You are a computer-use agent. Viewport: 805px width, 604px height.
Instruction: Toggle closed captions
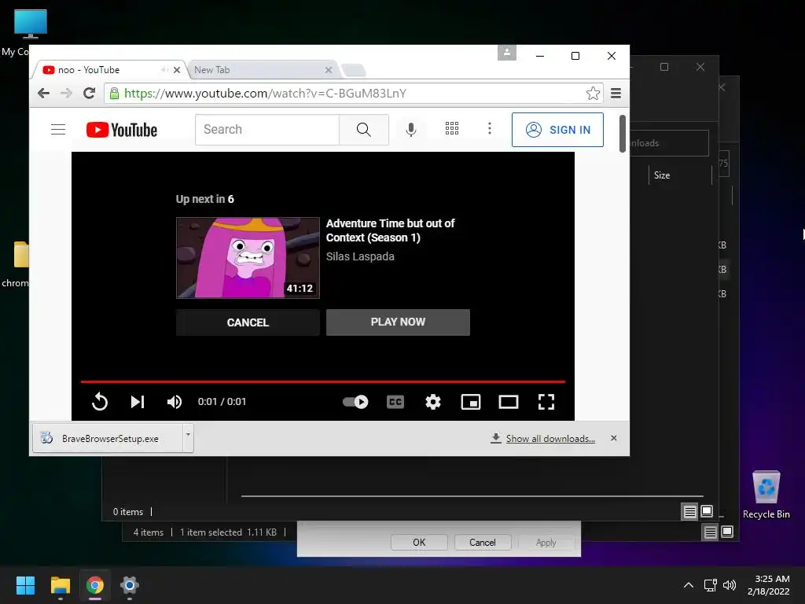tap(395, 402)
